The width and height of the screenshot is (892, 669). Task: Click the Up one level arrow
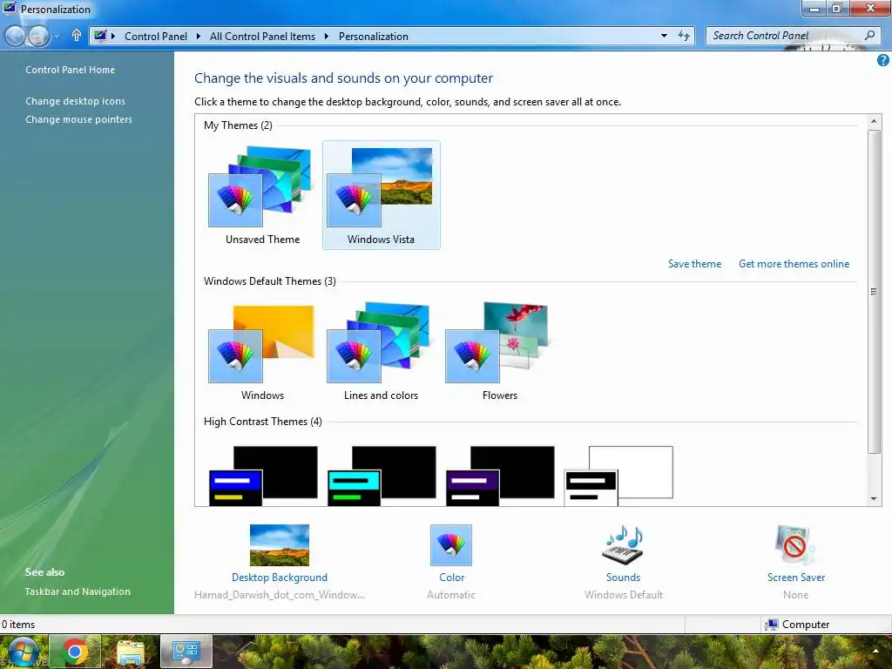tap(77, 36)
